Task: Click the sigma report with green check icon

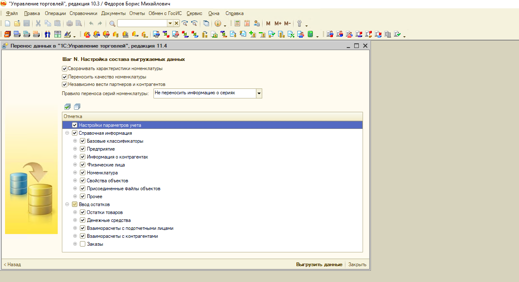Action: pos(397,34)
